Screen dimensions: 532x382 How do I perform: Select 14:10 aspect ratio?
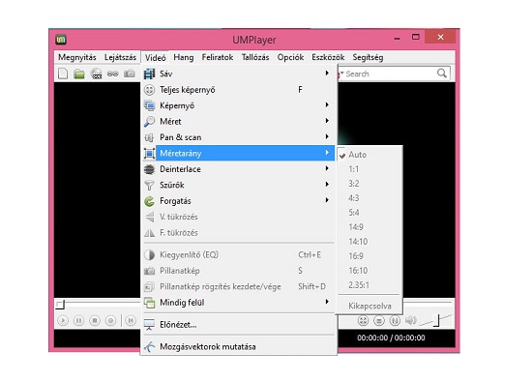[369, 242]
